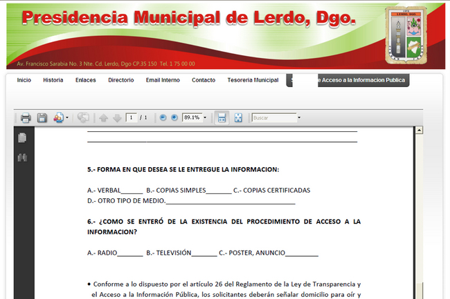Click the Email Interno link

click(x=163, y=80)
